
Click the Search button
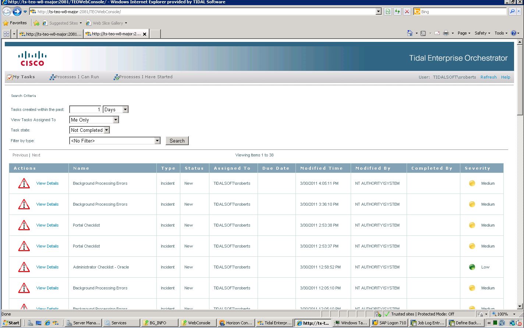coord(177,141)
